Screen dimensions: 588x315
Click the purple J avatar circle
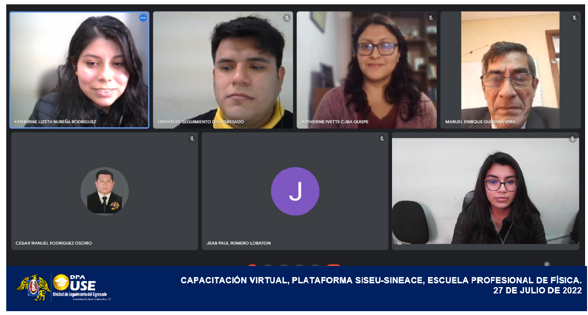coord(295,191)
